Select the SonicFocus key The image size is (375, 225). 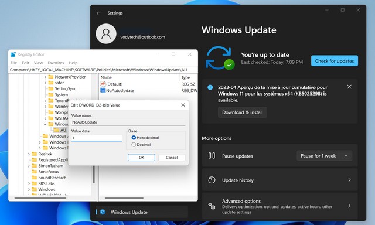pos(48,172)
